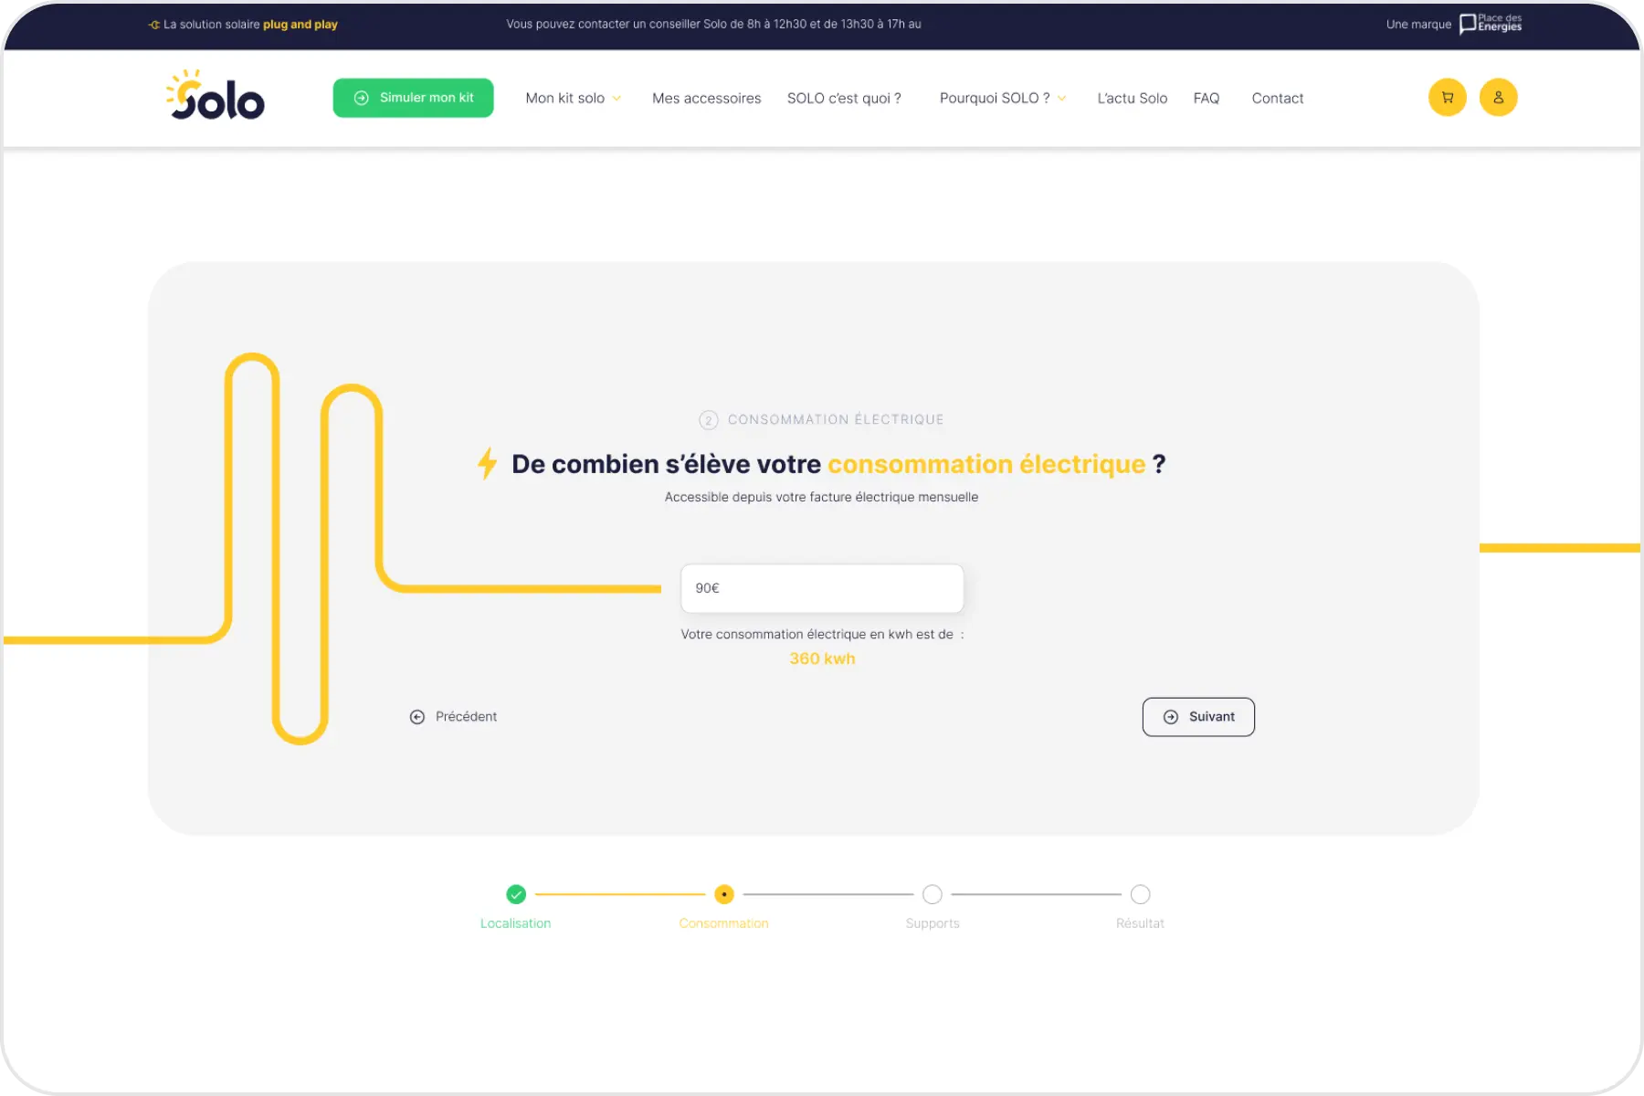Open the FAQ menu item
Image resolution: width=1644 pixels, height=1096 pixels.
(x=1206, y=99)
